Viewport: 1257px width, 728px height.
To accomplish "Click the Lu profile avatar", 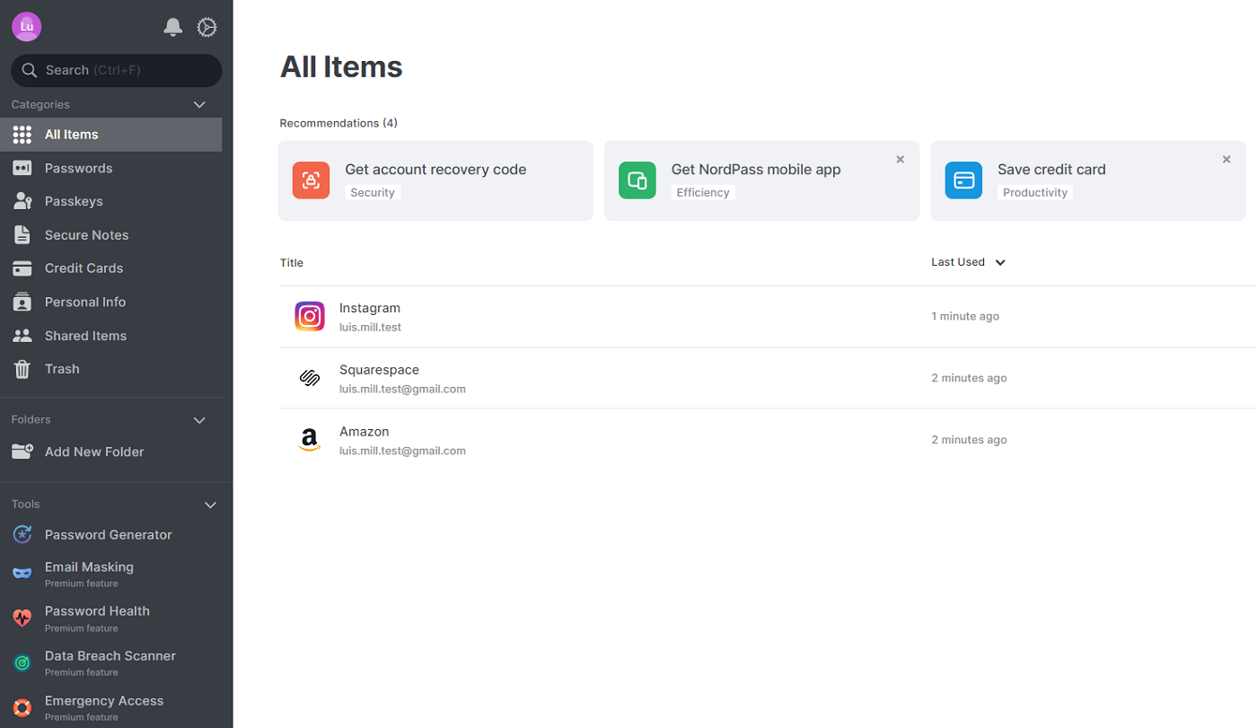I will point(27,27).
